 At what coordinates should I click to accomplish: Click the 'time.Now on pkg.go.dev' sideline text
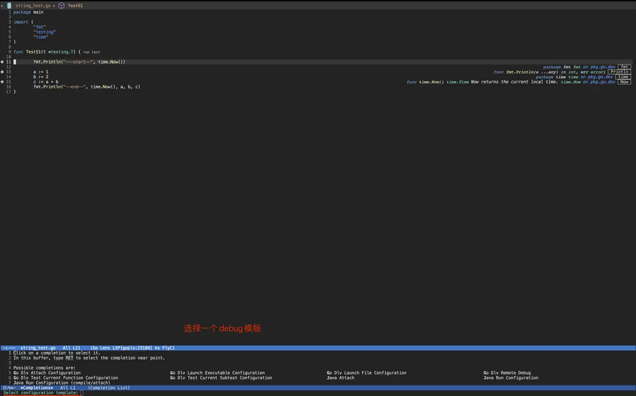tap(588, 82)
